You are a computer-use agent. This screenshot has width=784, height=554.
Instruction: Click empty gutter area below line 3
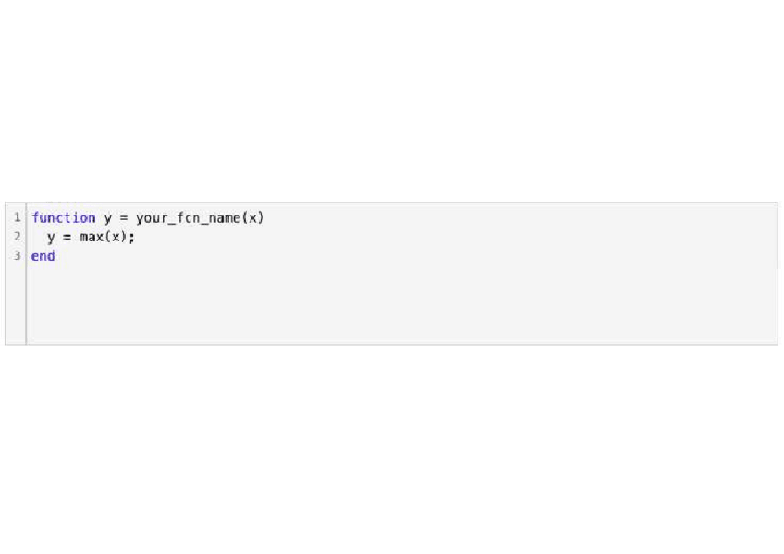(16, 305)
